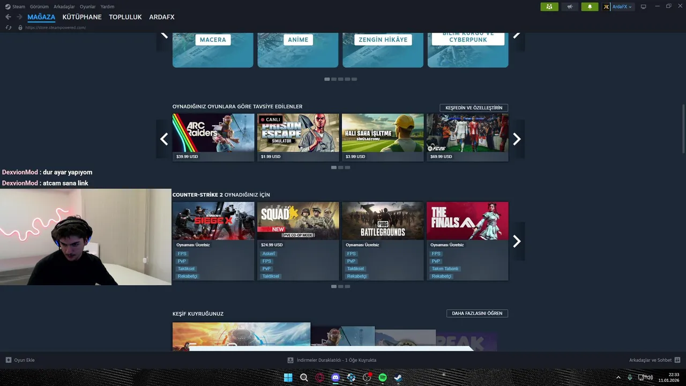
Task: Open the Prison Escape Simulator card
Action: coord(298,137)
